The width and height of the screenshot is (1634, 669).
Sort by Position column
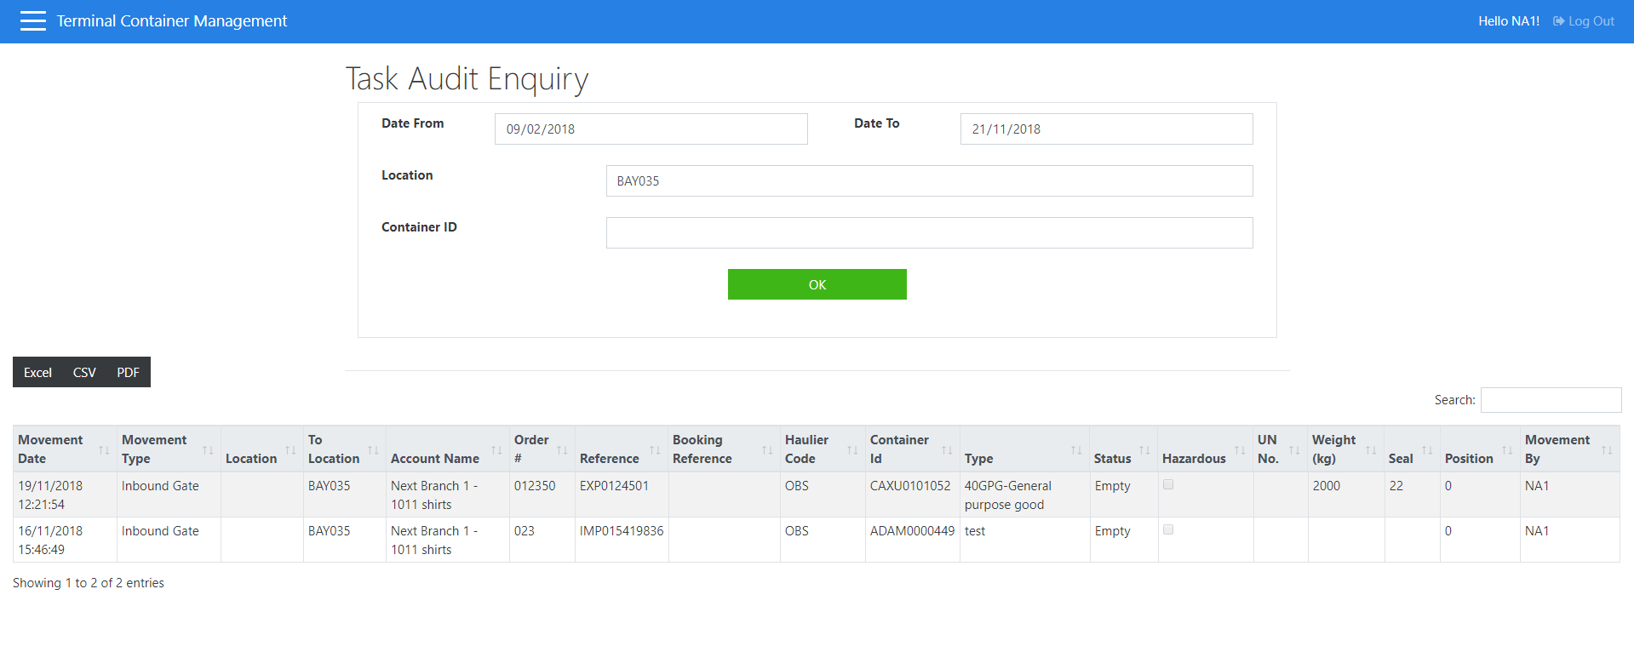click(x=1480, y=449)
